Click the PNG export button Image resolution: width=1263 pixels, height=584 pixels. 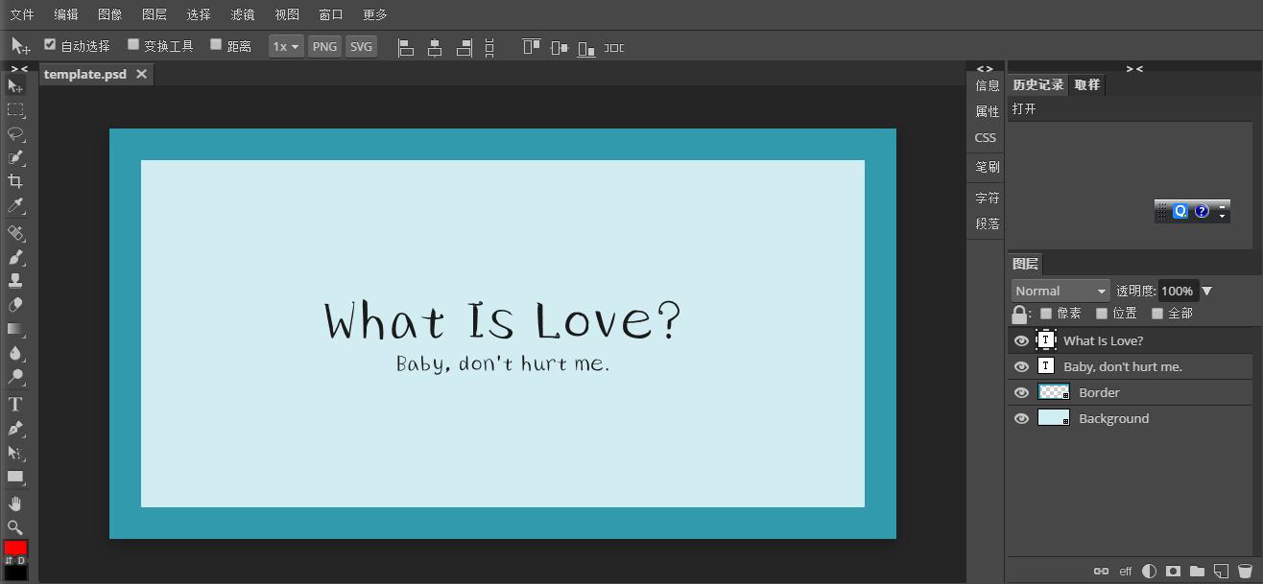tap(324, 46)
